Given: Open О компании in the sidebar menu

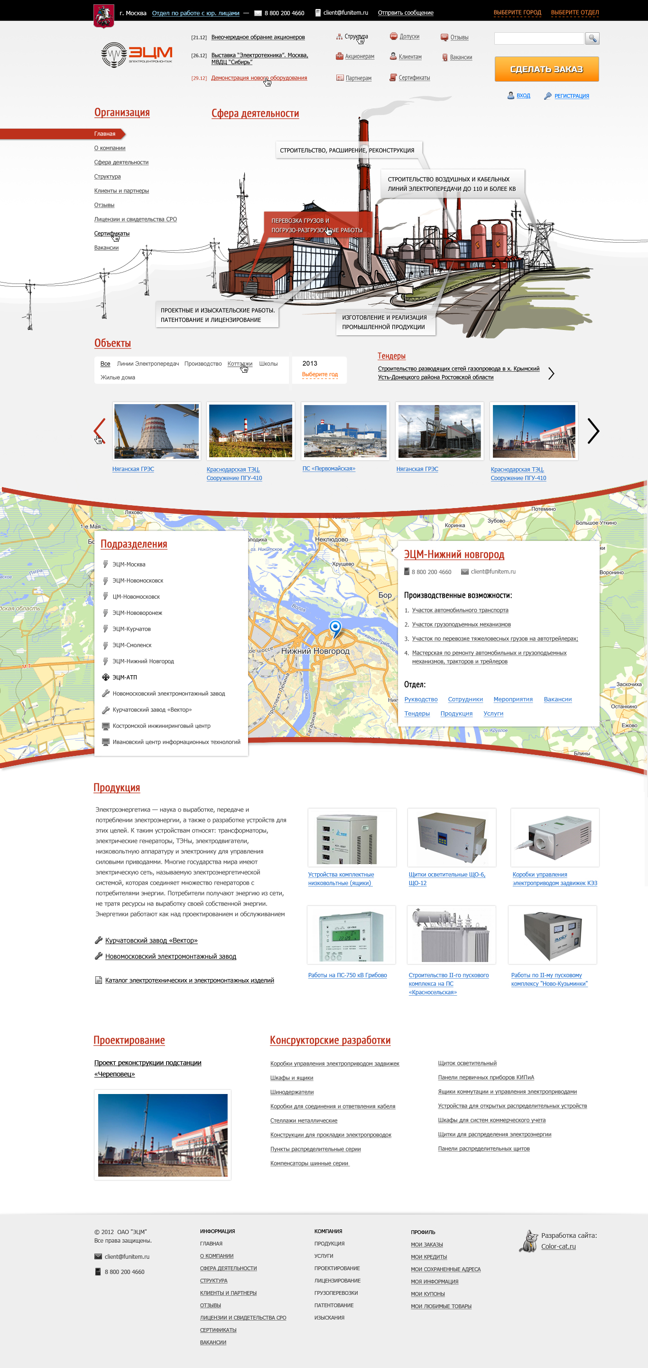Looking at the screenshot, I should [x=110, y=148].
